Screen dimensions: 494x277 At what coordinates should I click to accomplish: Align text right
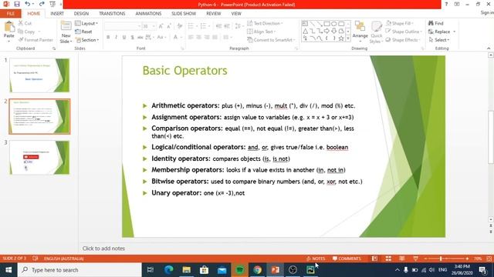coord(207,38)
